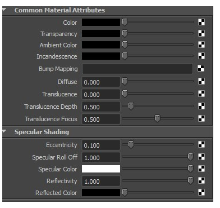Screen dimensions: 220x208
Task: Open texture map for Ambient Color
Action: [x=201, y=45]
